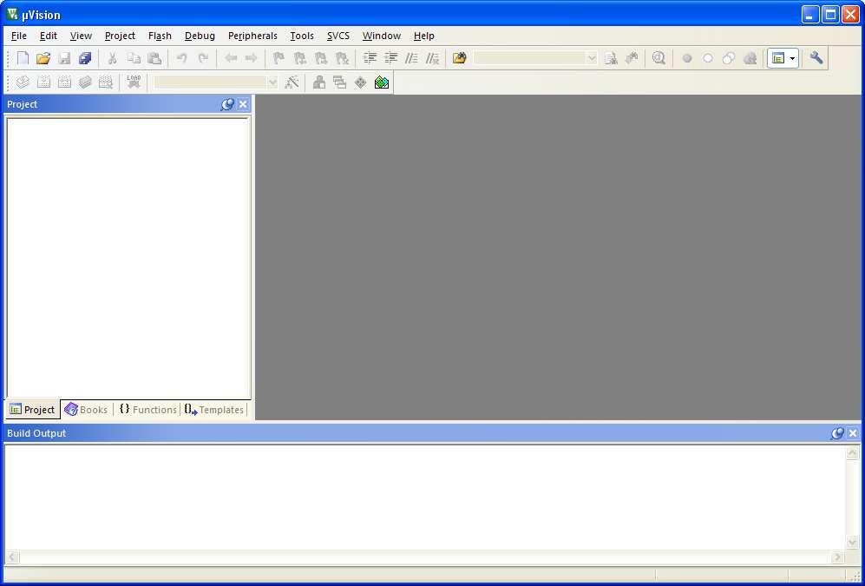
Task: Click the Manage Run-Time Environment diamond icon
Action: pos(360,82)
